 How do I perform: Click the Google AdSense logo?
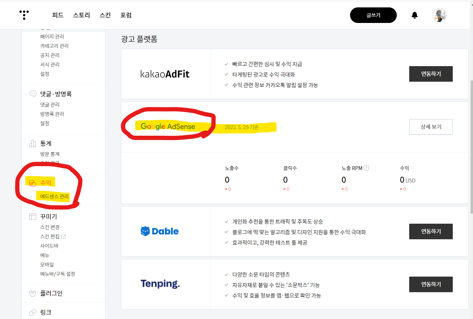[x=168, y=126]
